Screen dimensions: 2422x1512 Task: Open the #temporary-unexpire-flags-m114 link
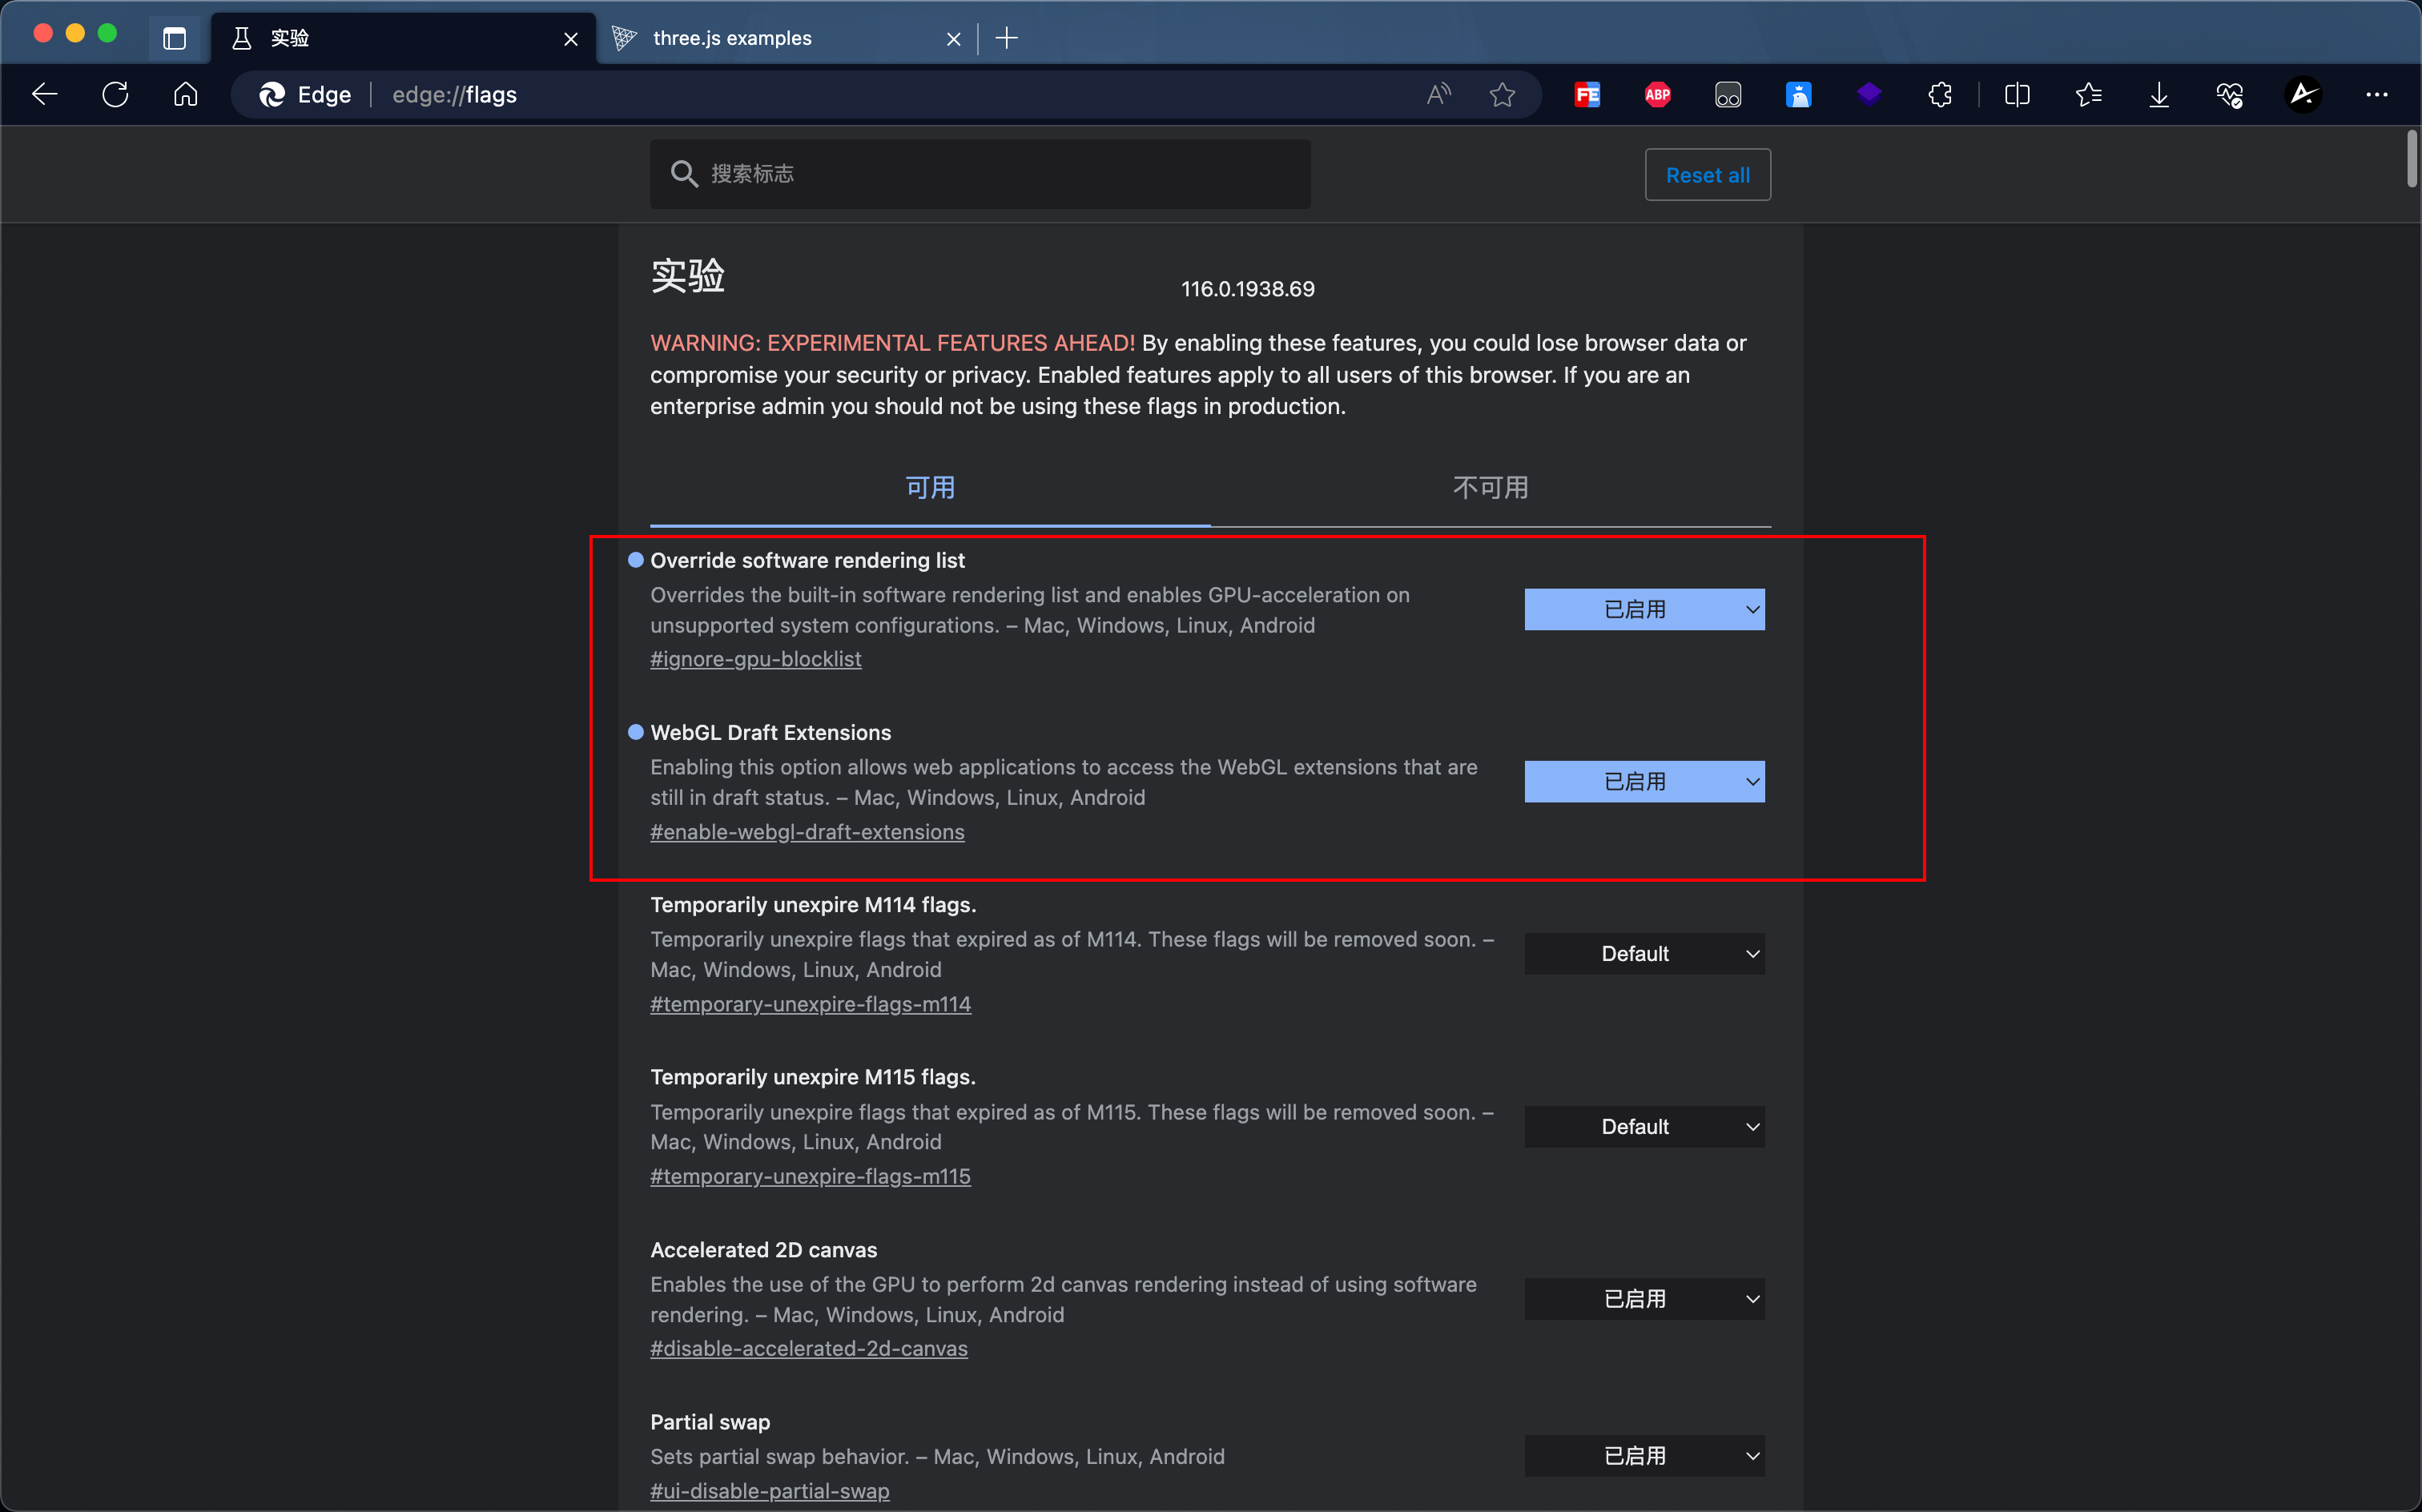point(810,1004)
